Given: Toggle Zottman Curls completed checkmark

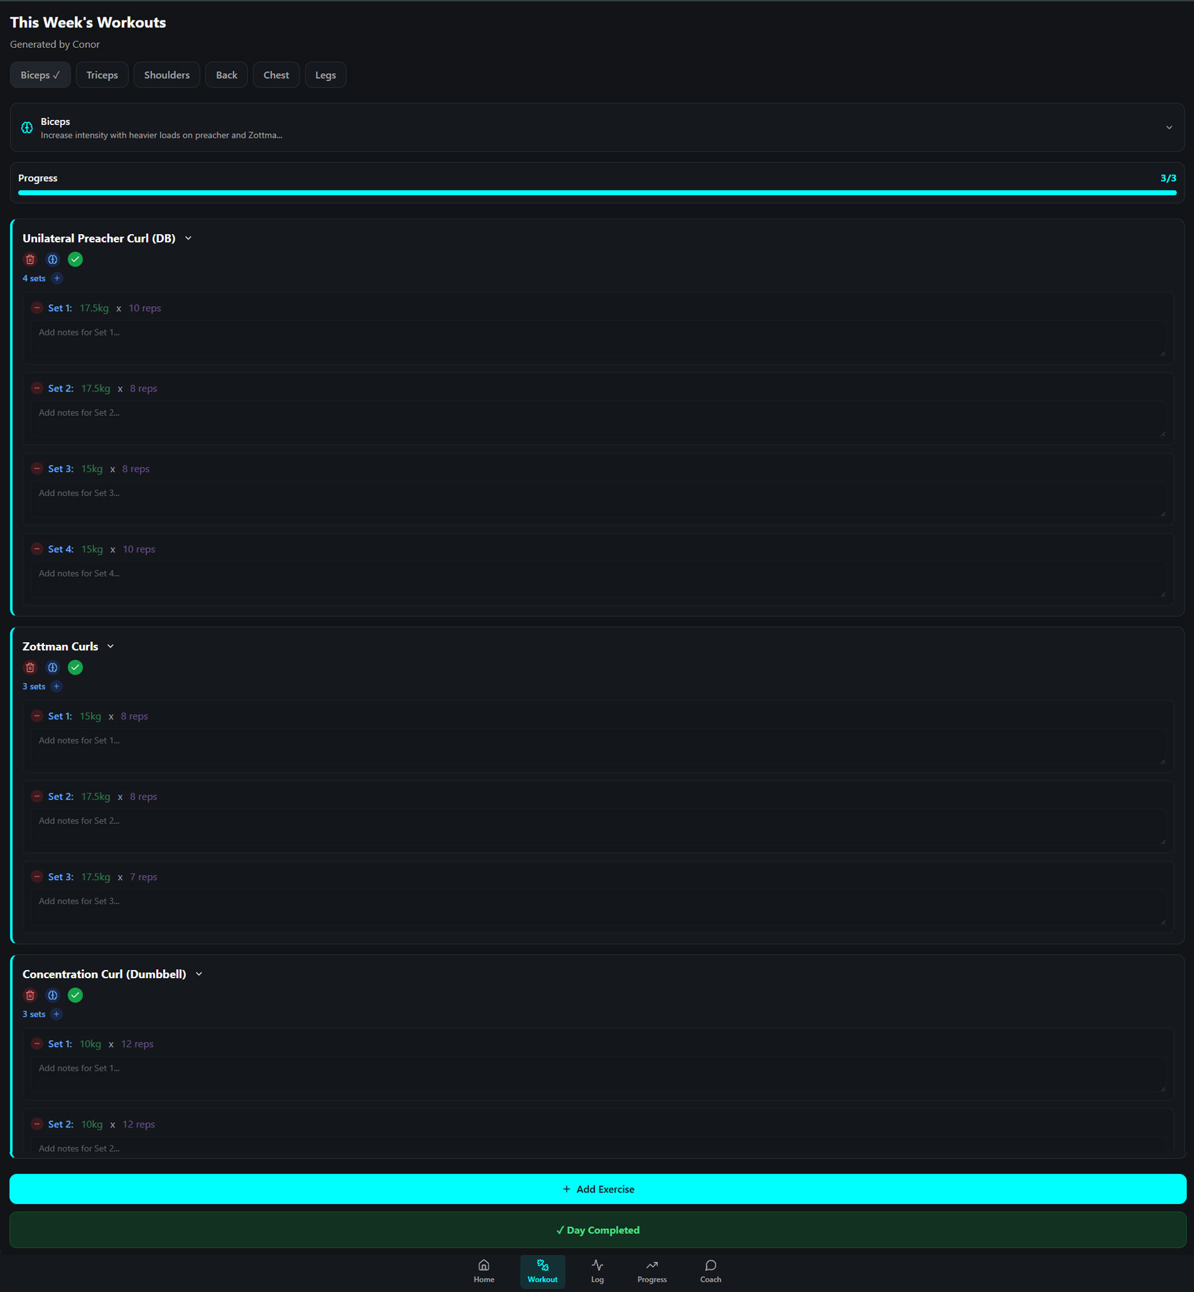Looking at the screenshot, I should click(76, 667).
